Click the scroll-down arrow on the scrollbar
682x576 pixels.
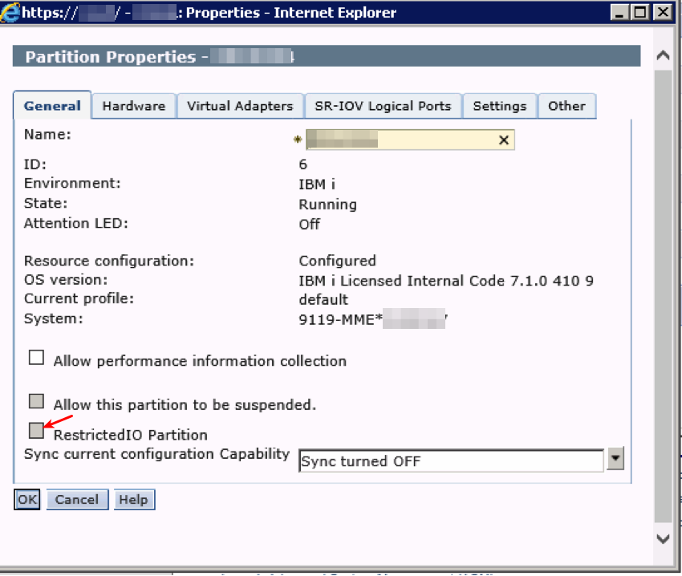[x=664, y=539]
